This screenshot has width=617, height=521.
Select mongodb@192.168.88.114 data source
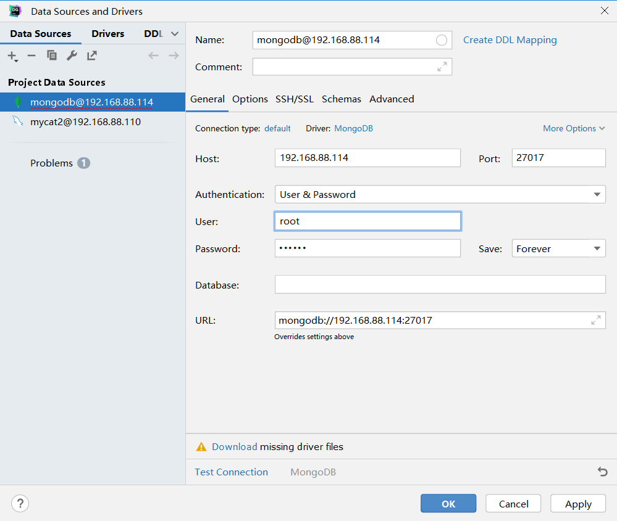(93, 102)
